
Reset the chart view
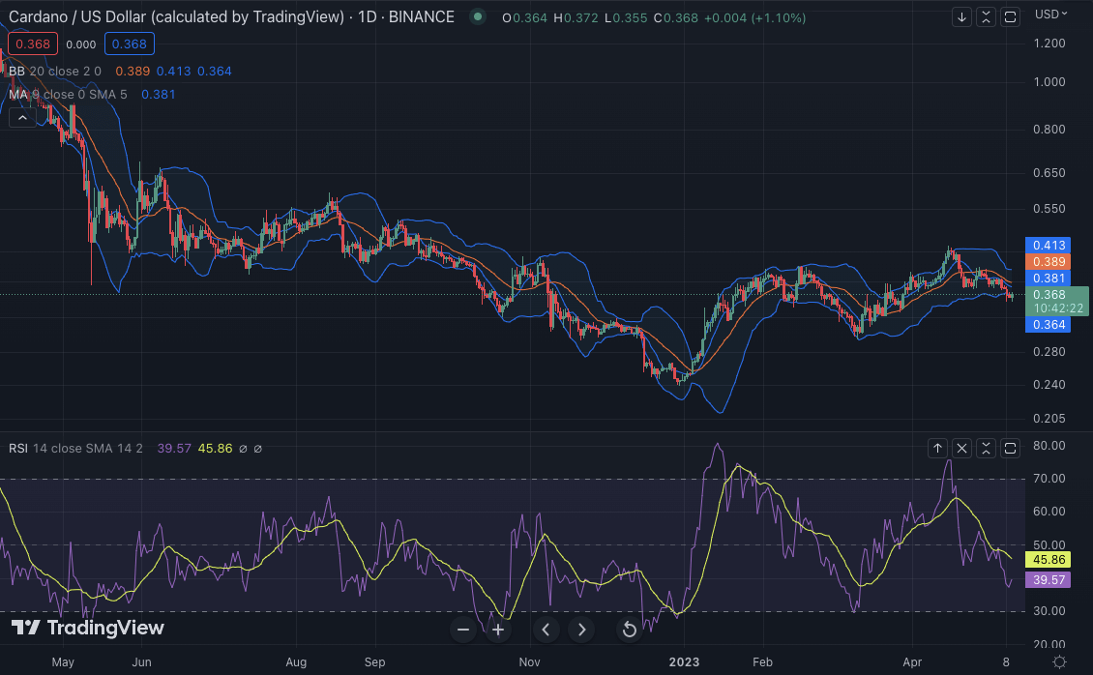(x=629, y=630)
